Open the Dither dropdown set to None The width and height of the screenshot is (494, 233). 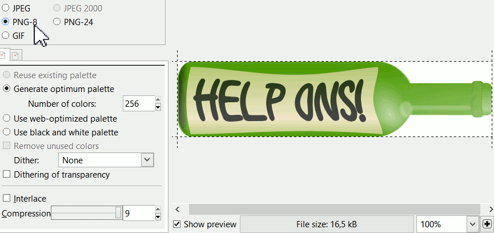106,160
